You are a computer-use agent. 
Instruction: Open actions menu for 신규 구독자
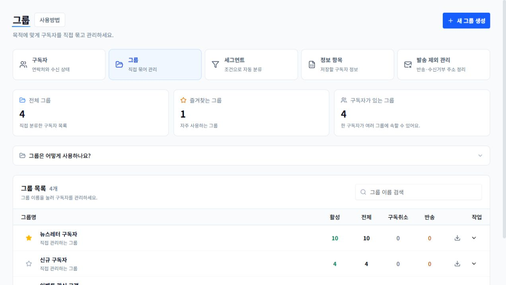(474, 264)
